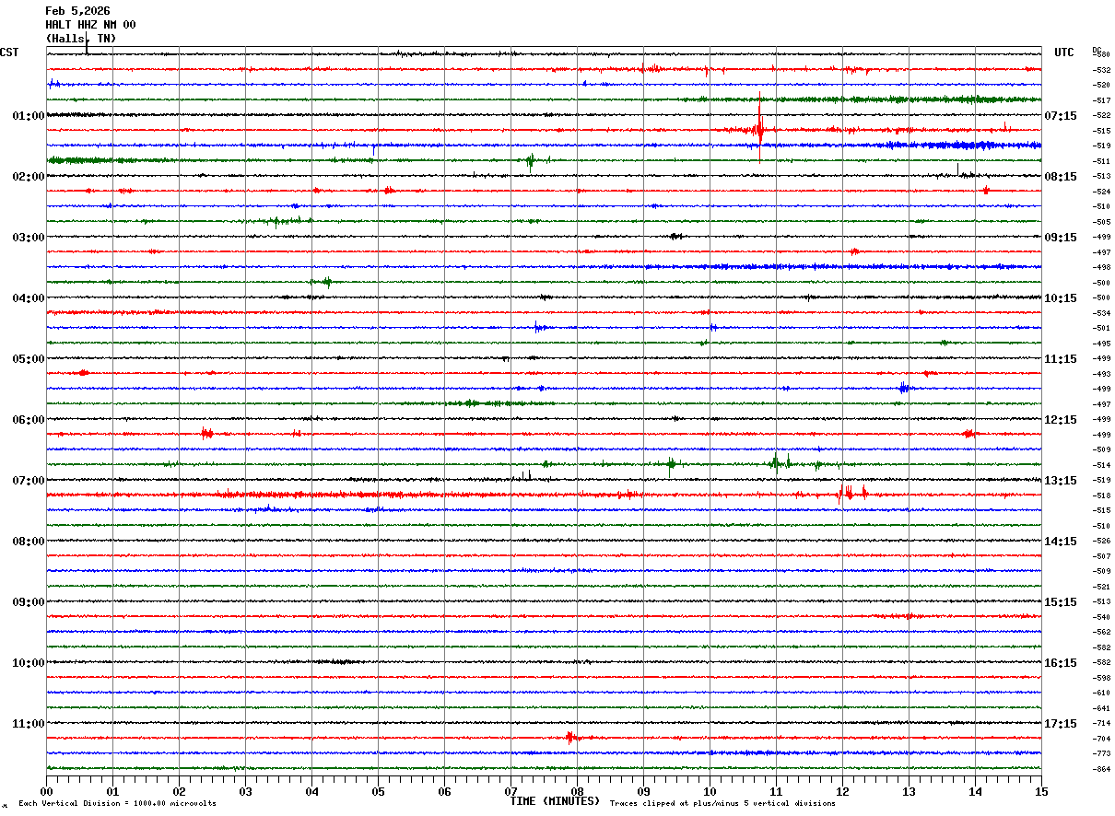Select the DC offset value -540
The image size is (1115, 816).
click(x=1101, y=617)
